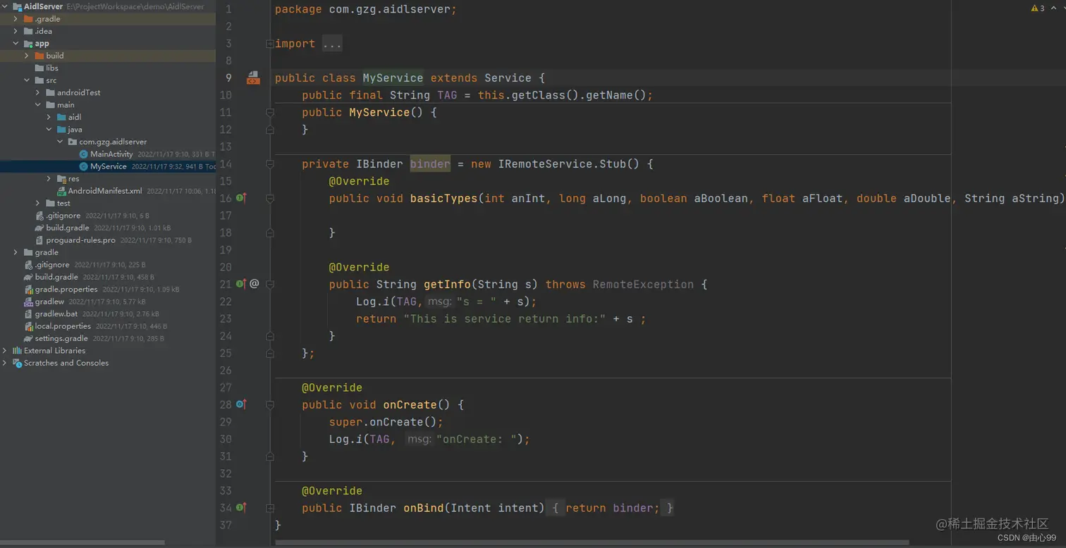
Task: Expand the .gradle folder
Action: (16, 19)
